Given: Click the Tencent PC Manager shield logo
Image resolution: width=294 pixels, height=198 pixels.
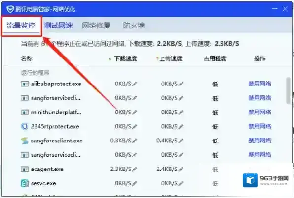Looking at the screenshot, I should (10, 9).
